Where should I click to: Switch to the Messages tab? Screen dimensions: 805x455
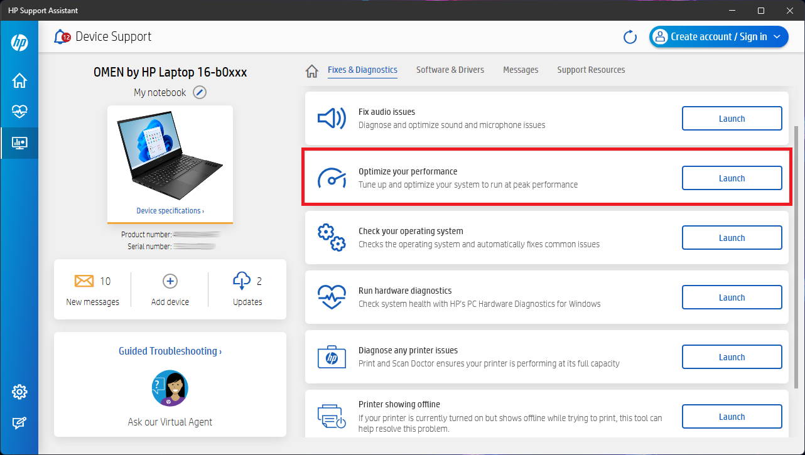coord(521,70)
